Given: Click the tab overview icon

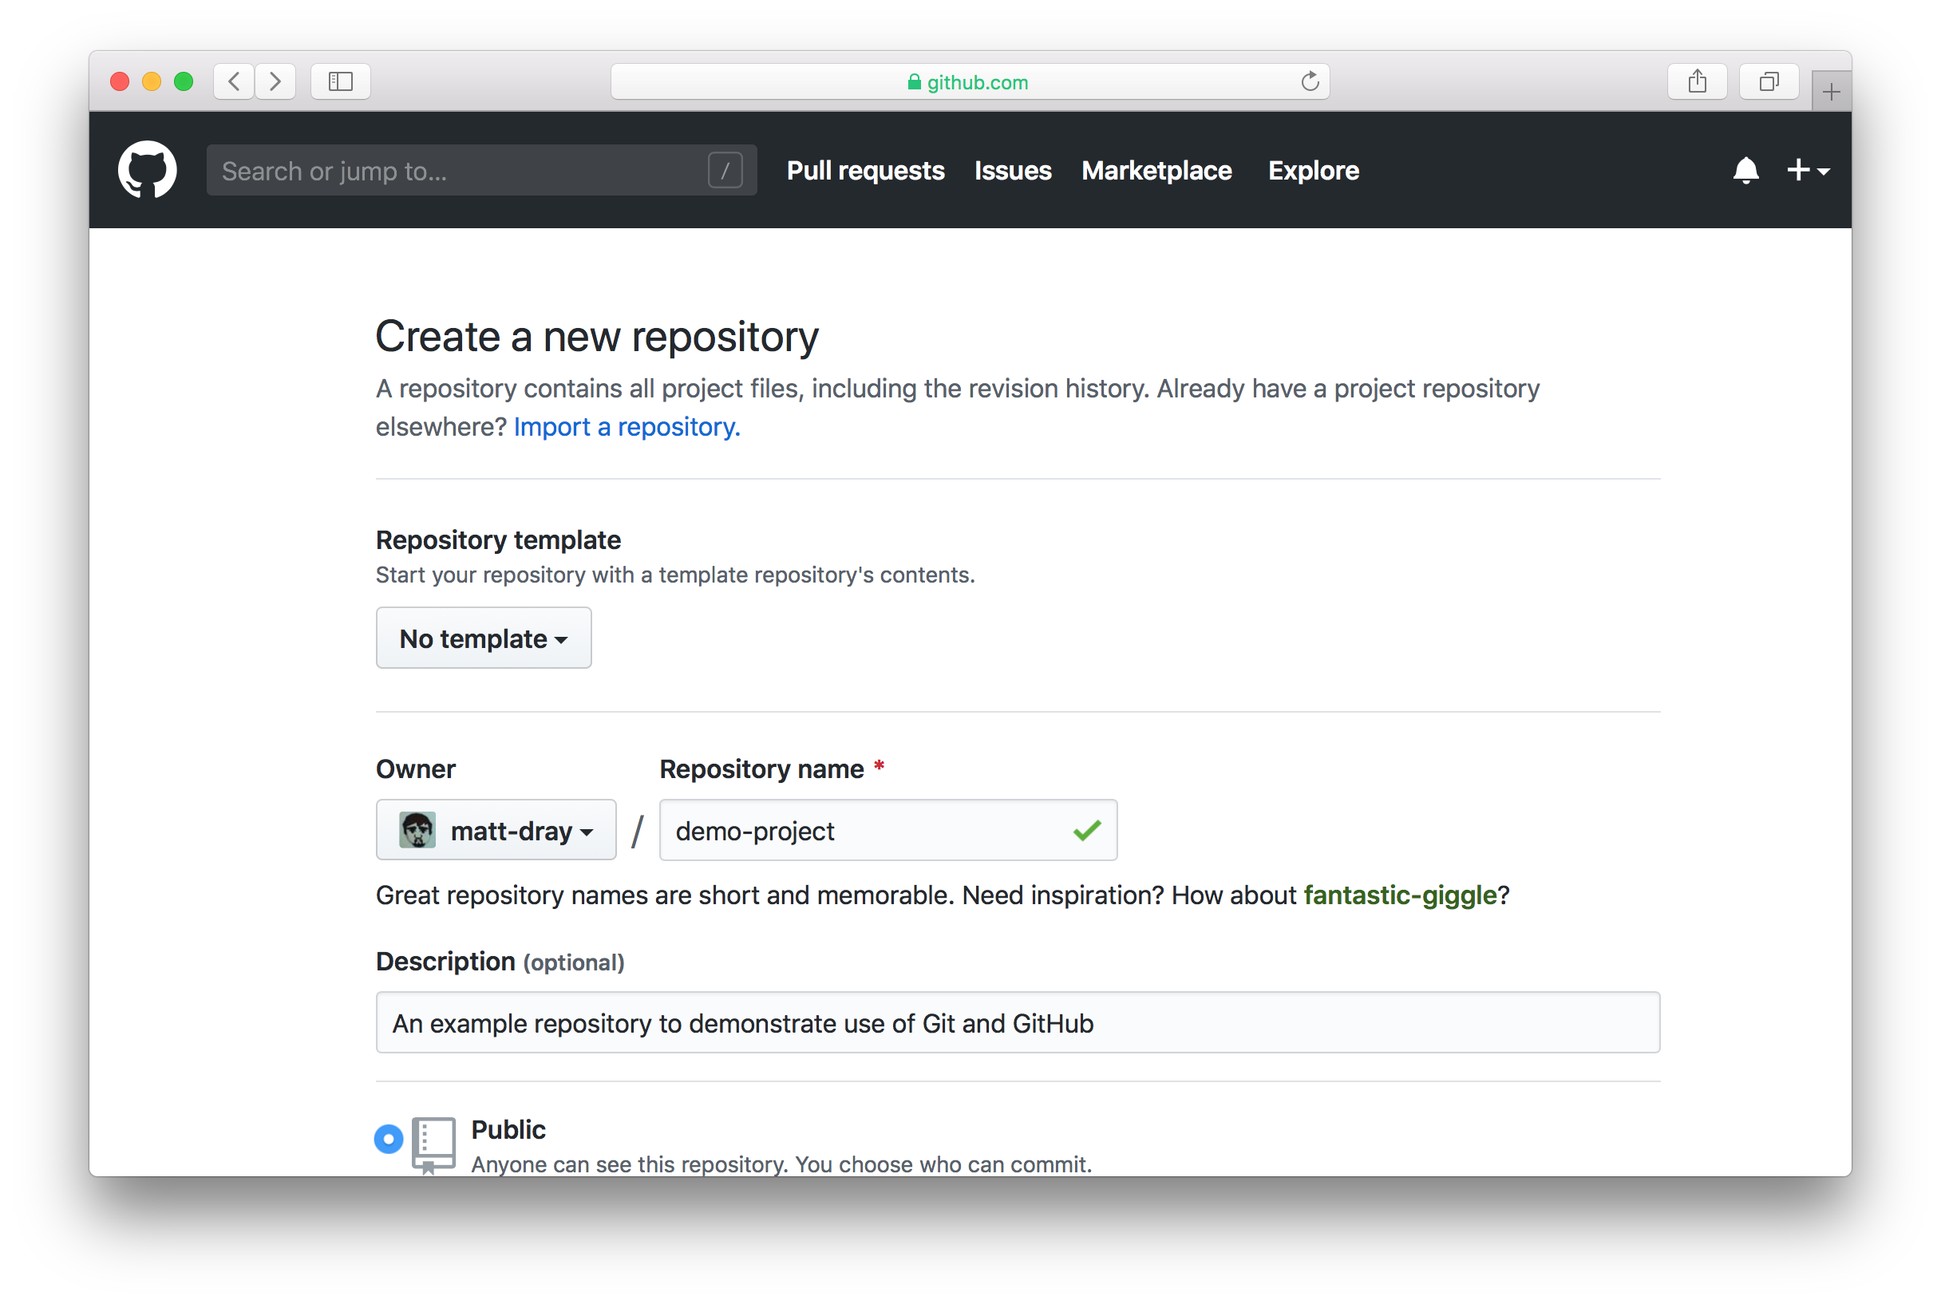Looking at the screenshot, I should point(1768,81).
